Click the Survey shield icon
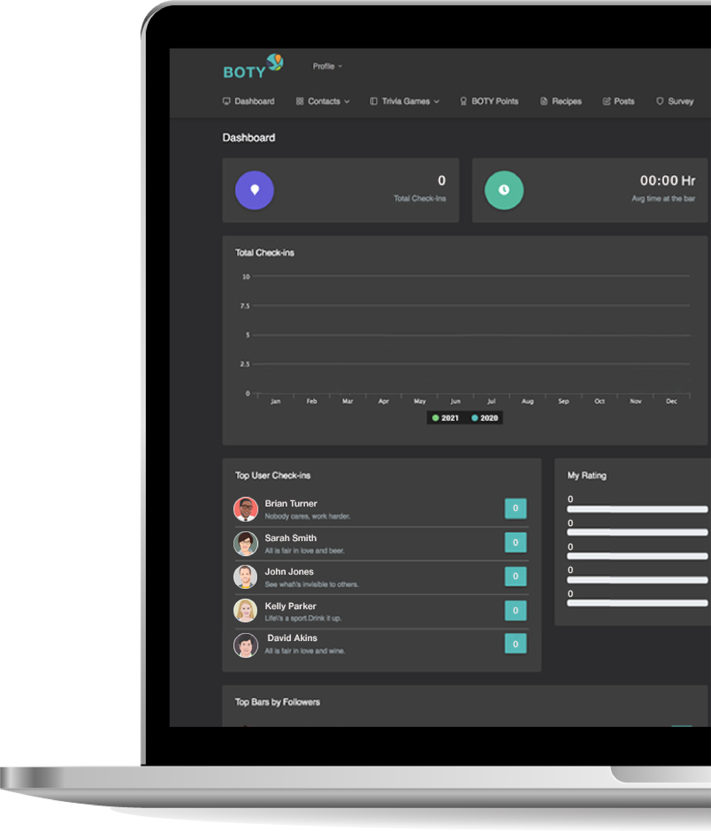The image size is (711, 831). coord(660,101)
